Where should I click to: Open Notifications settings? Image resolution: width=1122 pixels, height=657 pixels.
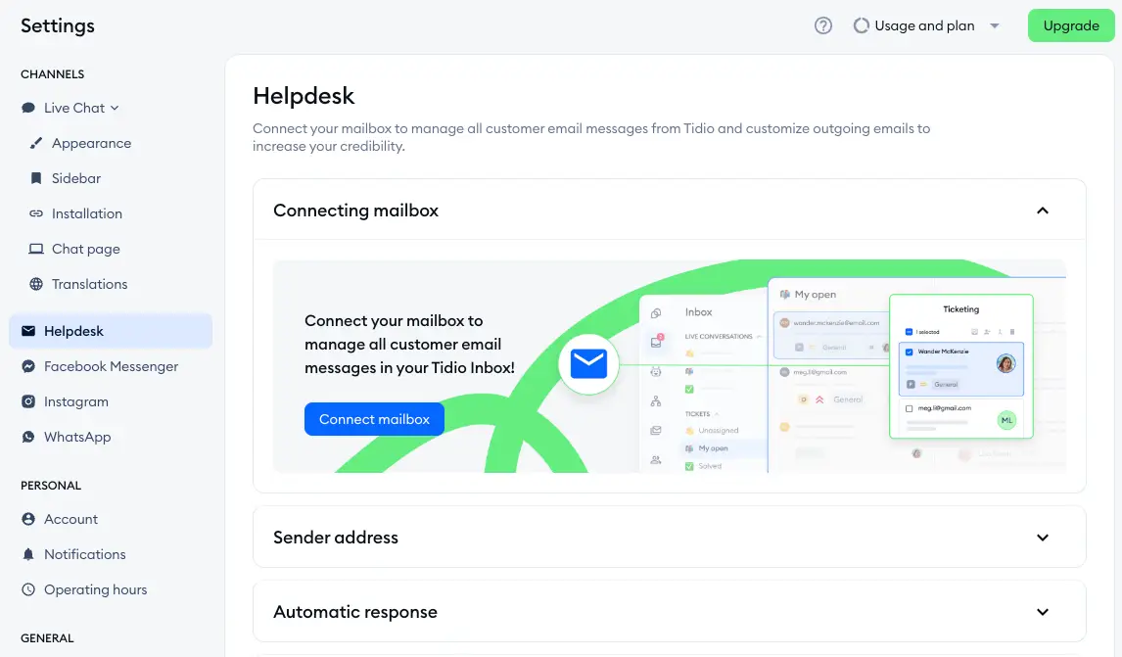click(84, 554)
